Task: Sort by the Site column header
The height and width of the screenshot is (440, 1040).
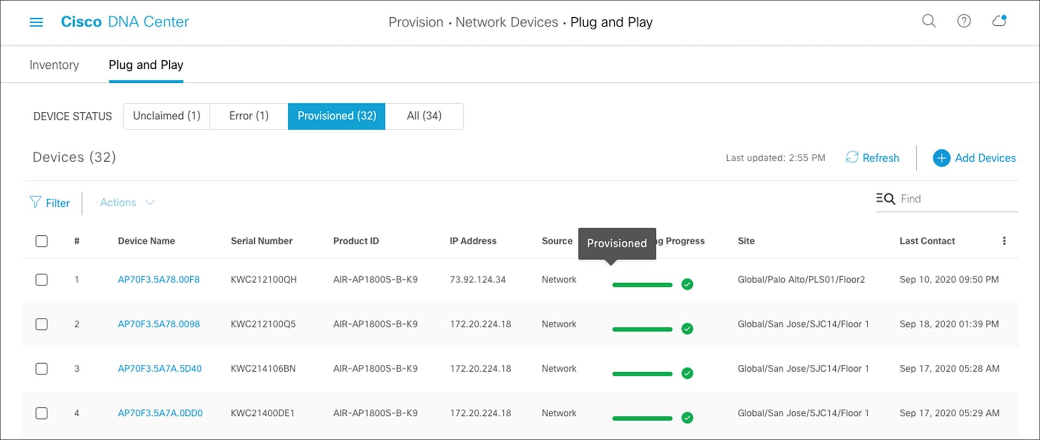Action: point(746,241)
